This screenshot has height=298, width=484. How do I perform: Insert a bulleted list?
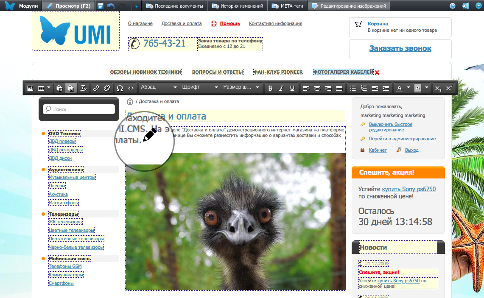(353, 88)
